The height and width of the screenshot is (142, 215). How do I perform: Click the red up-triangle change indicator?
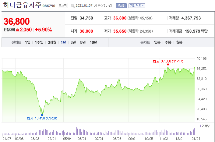click(x=17, y=30)
